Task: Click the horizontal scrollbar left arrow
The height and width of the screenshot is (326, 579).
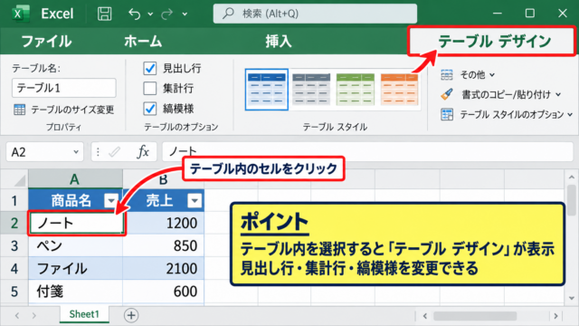Action: point(425,316)
